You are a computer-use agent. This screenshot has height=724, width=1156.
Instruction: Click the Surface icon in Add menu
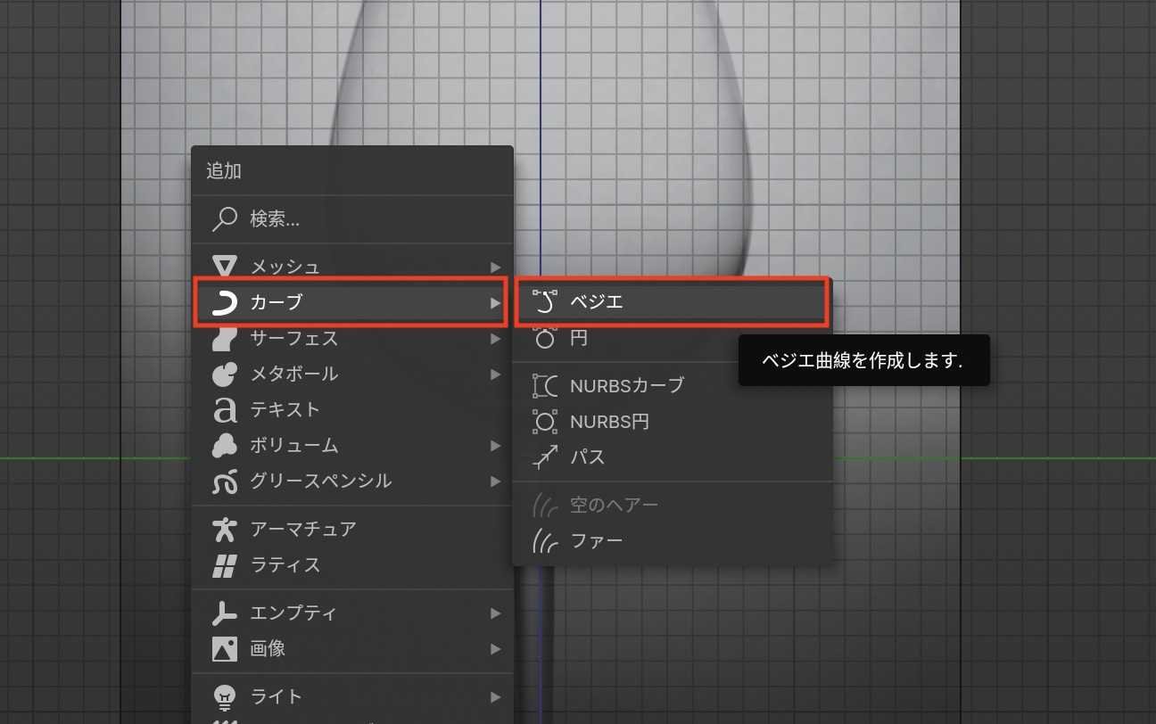(225, 338)
